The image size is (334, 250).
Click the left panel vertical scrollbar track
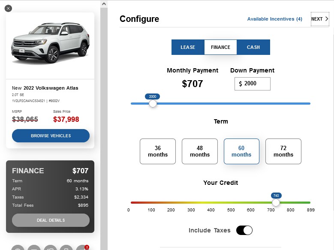pos(104,128)
